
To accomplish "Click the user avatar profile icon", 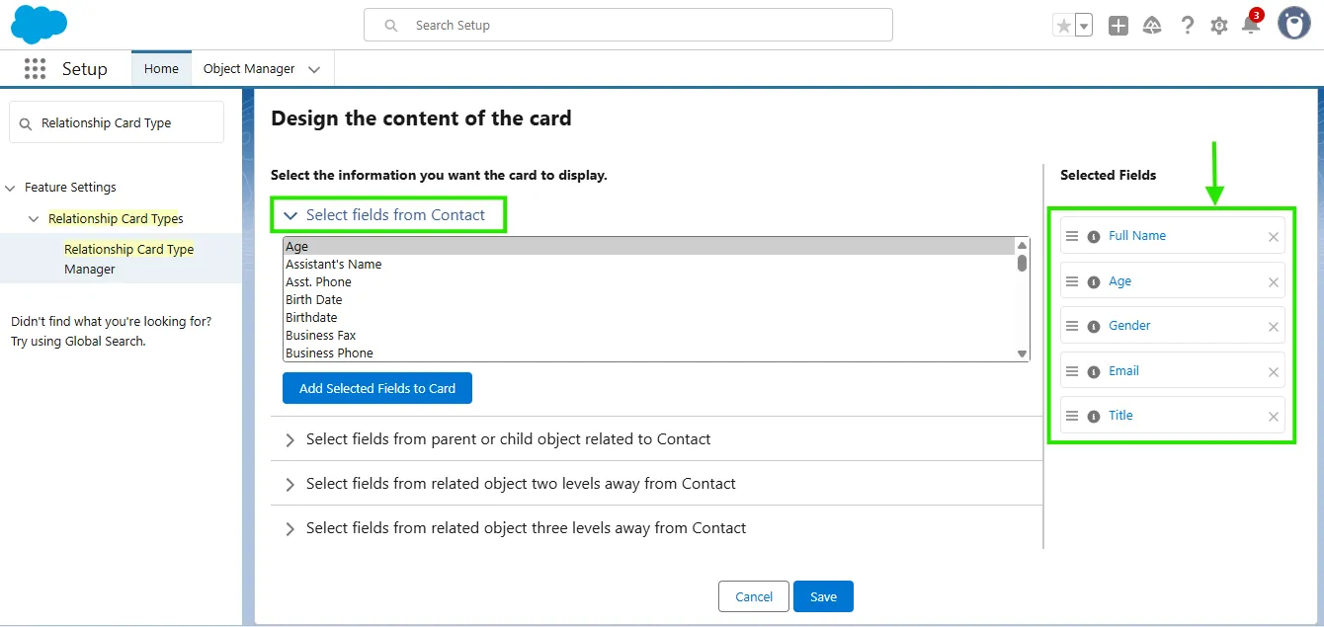I will (1293, 24).
